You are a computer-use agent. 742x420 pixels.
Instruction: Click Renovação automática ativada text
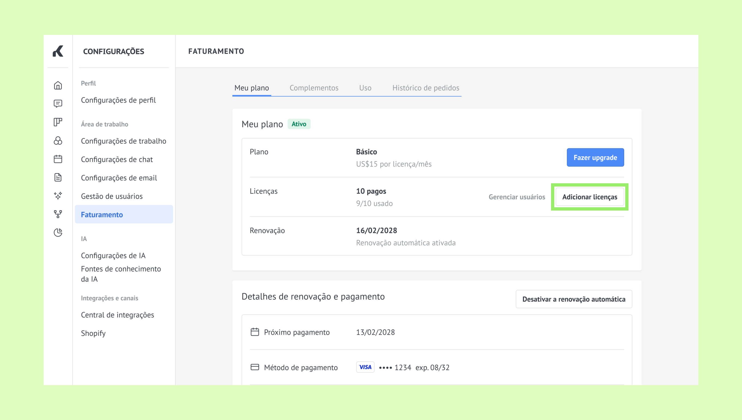[406, 243]
